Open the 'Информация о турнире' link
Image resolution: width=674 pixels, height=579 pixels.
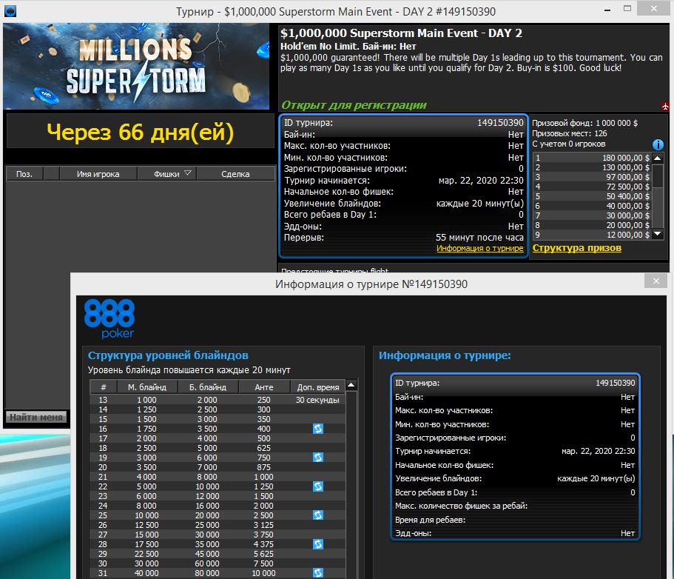479,248
